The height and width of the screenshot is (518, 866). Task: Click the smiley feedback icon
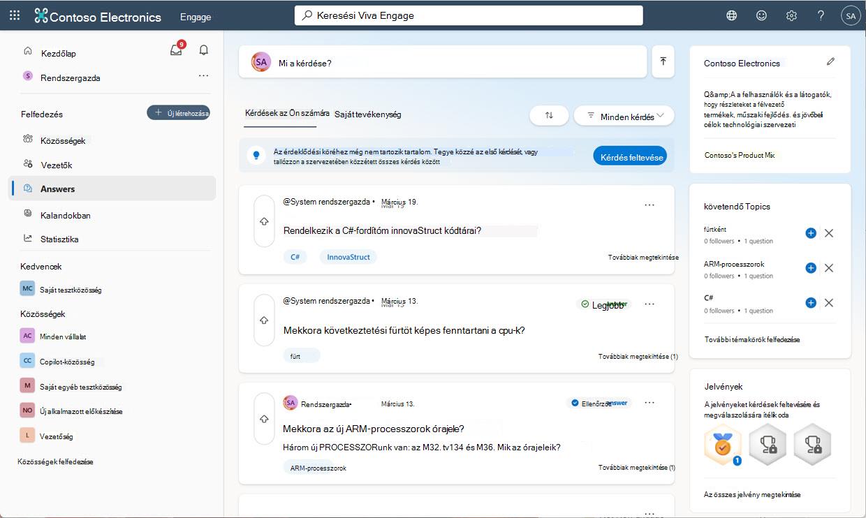point(761,16)
